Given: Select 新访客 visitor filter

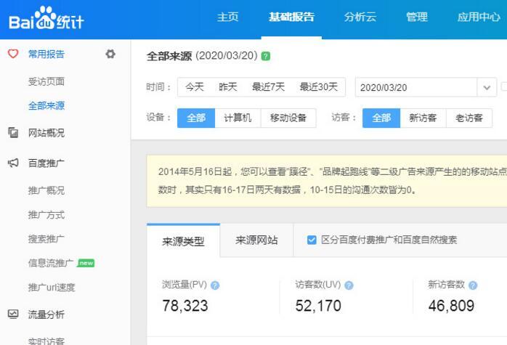Looking at the screenshot, I should [x=423, y=118].
